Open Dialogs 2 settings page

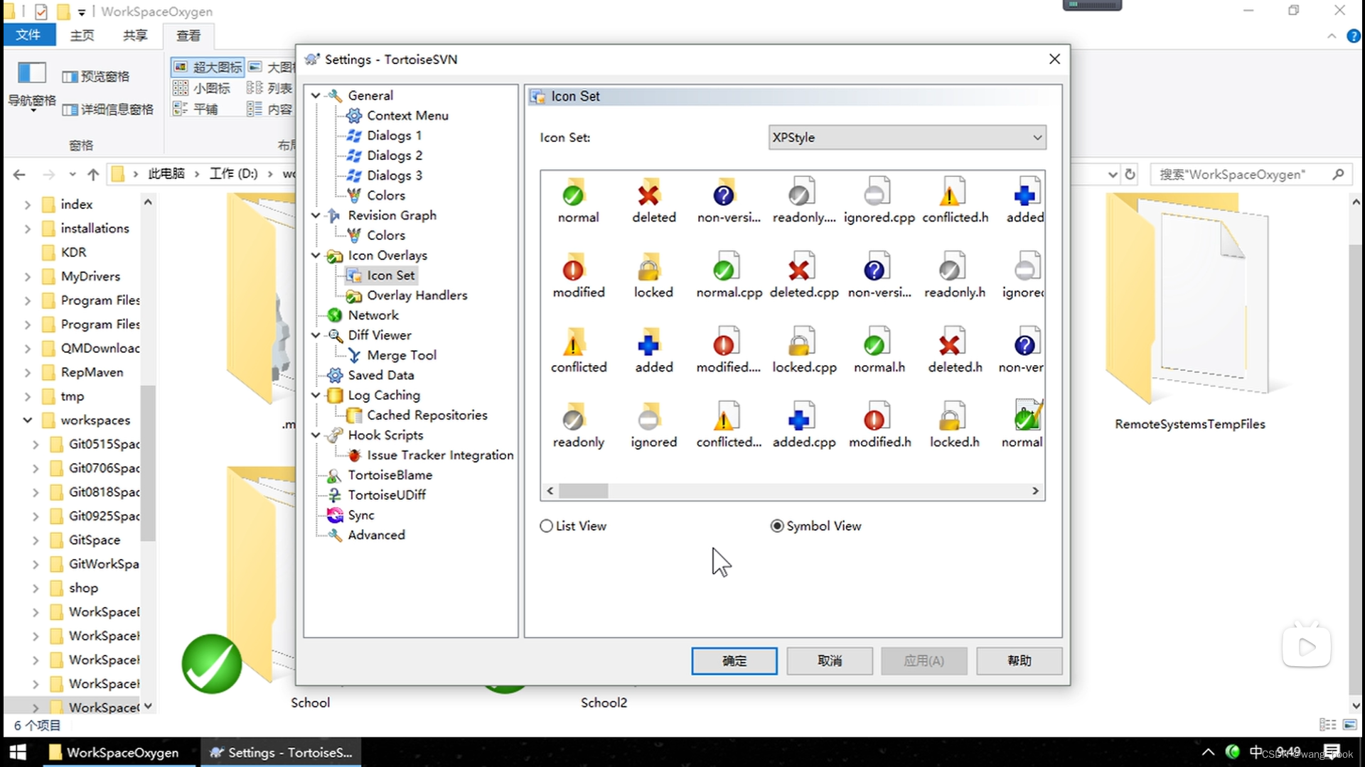394,155
